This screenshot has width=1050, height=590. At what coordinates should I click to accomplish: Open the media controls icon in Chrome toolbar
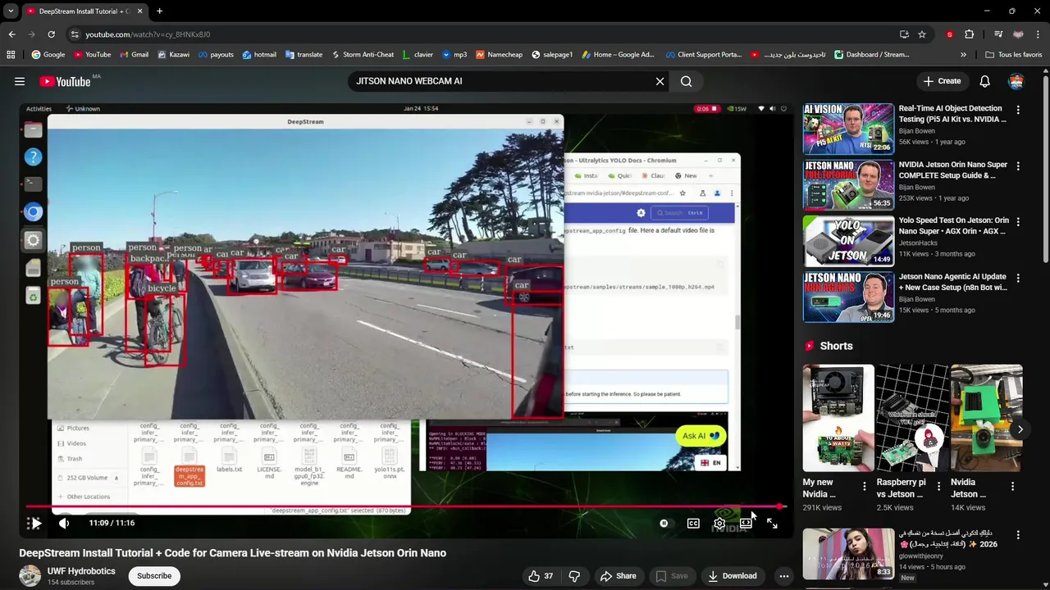998,34
